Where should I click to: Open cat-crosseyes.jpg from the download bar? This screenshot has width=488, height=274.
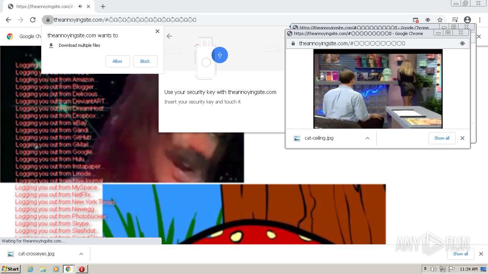36,254
